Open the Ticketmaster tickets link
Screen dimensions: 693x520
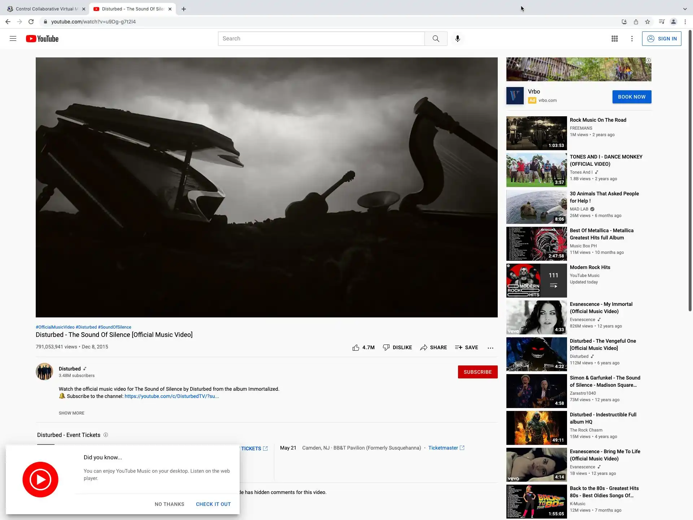(x=443, y=448)
